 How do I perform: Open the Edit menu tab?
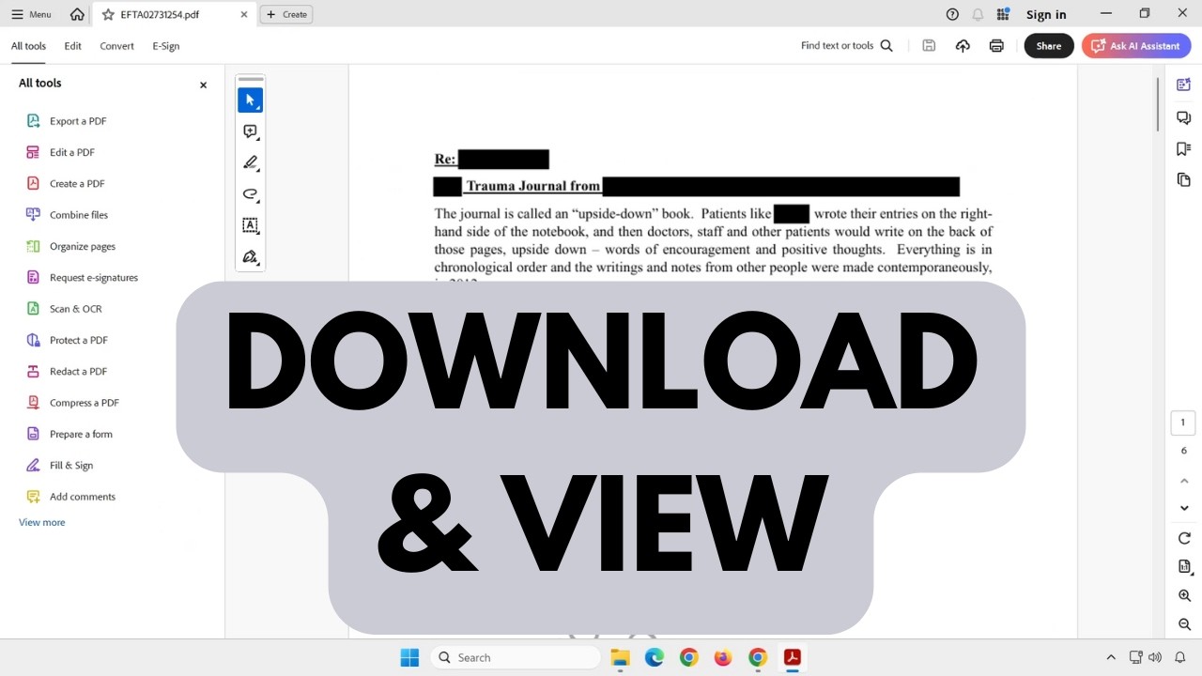click(x=72, y=46)
